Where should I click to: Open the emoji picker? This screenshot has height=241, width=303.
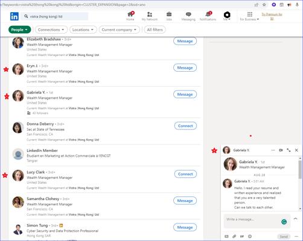(250, 236)
